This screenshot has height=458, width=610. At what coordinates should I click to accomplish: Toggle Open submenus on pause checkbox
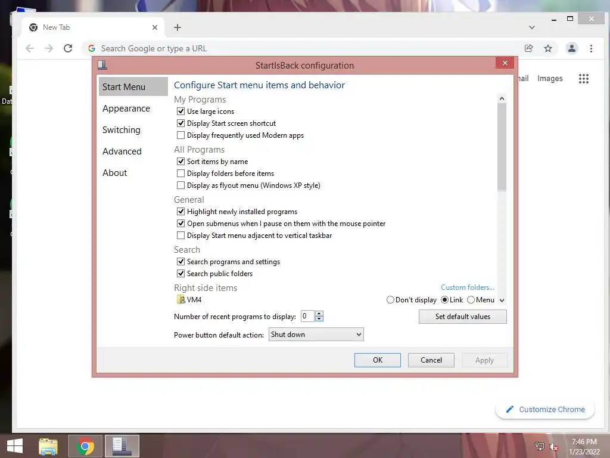tap(180, 224)
